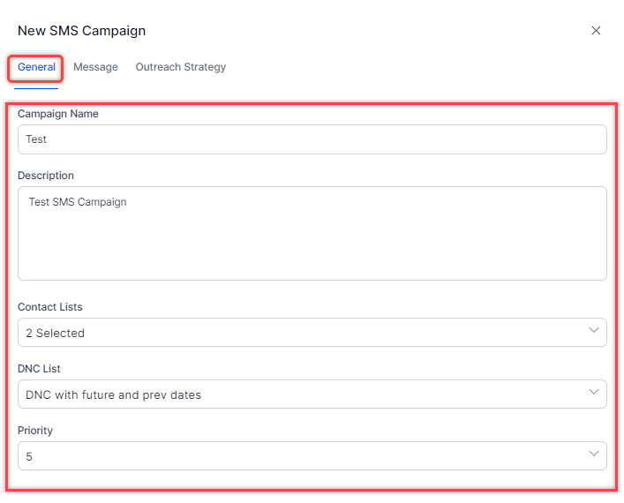
Task: Click the "Test" text in Campaign Name
Action: [x=36, y=139]
